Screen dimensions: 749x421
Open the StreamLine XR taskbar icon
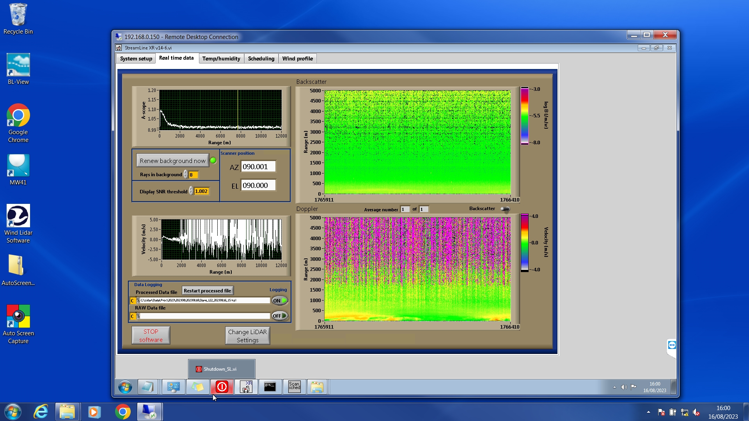click(246, 387)
